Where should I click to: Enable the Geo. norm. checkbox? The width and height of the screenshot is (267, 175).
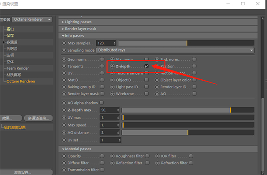pos(102,59)
